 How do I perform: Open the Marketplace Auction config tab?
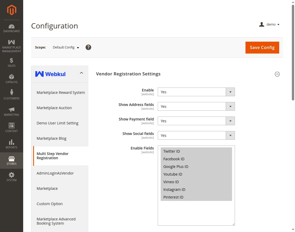coord(54,108)
